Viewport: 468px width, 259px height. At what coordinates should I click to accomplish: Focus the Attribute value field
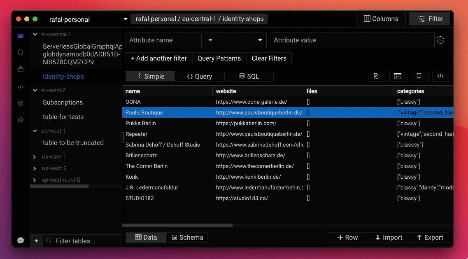352,40
